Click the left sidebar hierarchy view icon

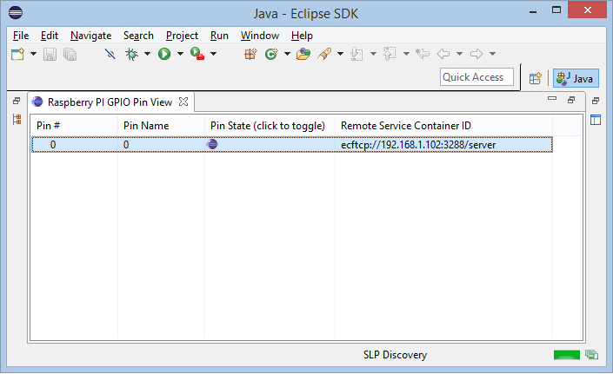(x=17, y=120)
